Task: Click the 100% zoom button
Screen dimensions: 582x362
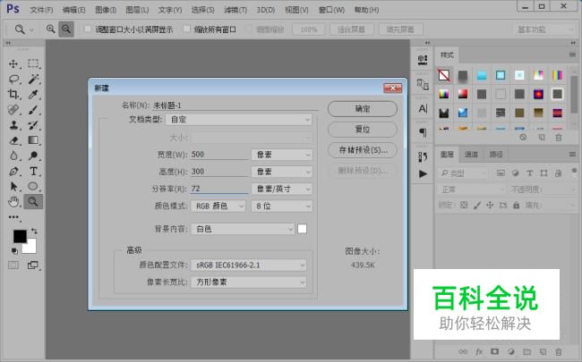Action: click(x=308, y=29)
